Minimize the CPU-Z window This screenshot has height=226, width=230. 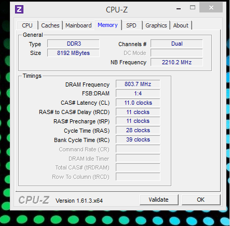(179, 8)
